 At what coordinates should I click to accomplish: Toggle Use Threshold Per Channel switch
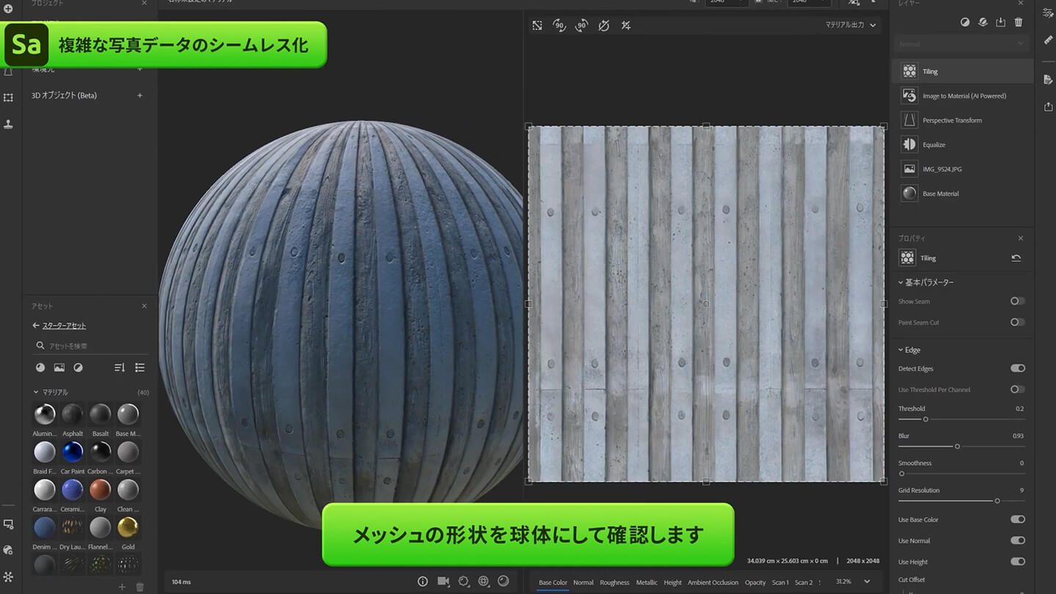[x=1017, y=389]
